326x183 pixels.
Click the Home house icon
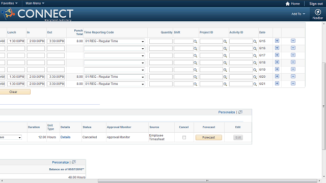point(287,4)
